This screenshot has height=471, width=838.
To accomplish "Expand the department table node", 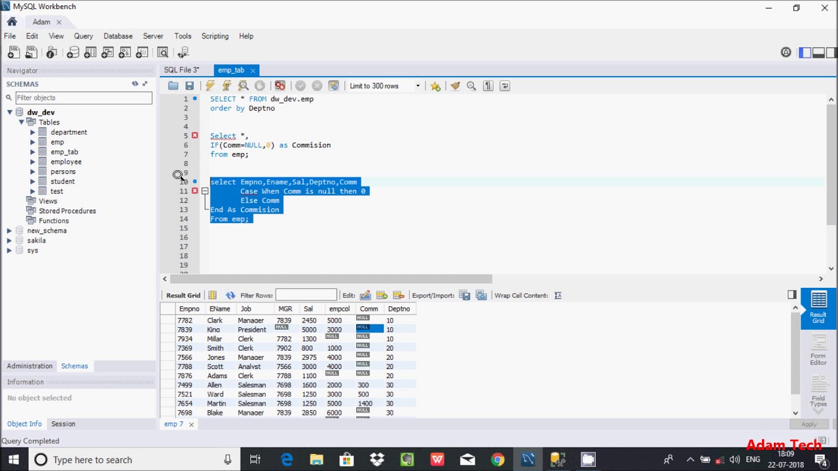I will [33, 132].
